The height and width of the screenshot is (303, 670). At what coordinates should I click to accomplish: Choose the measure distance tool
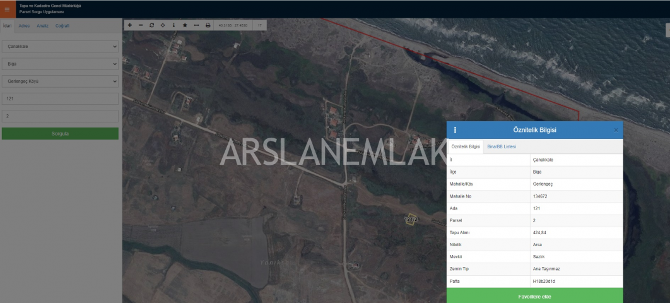(x=196, y=25)
